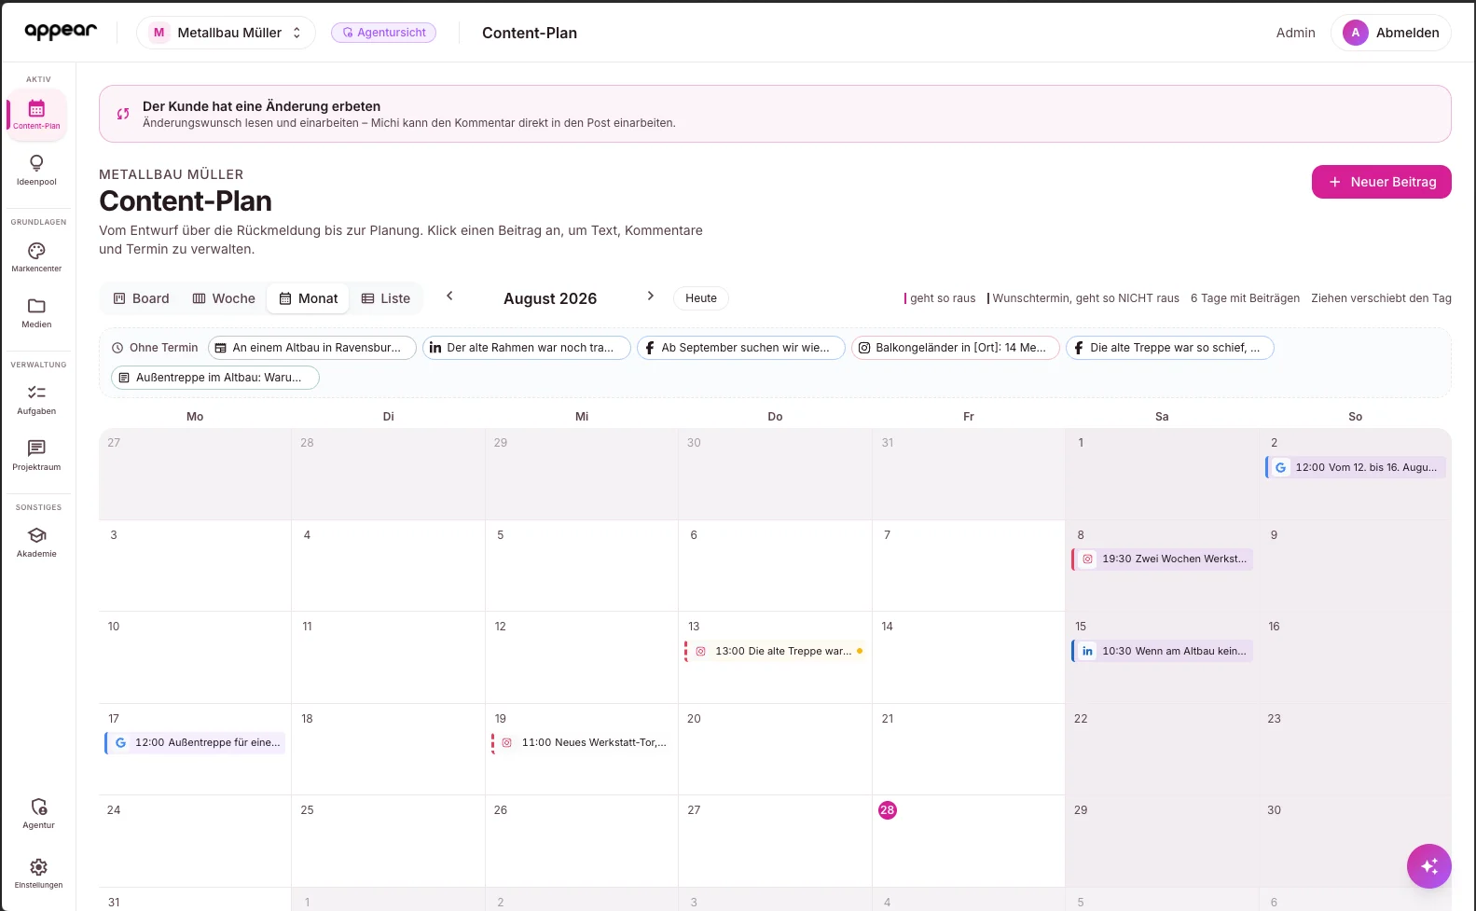Screen dimensions: 1476x911
Task: Open the Ideenpool lightbulb icon
Action: (36, 163)
